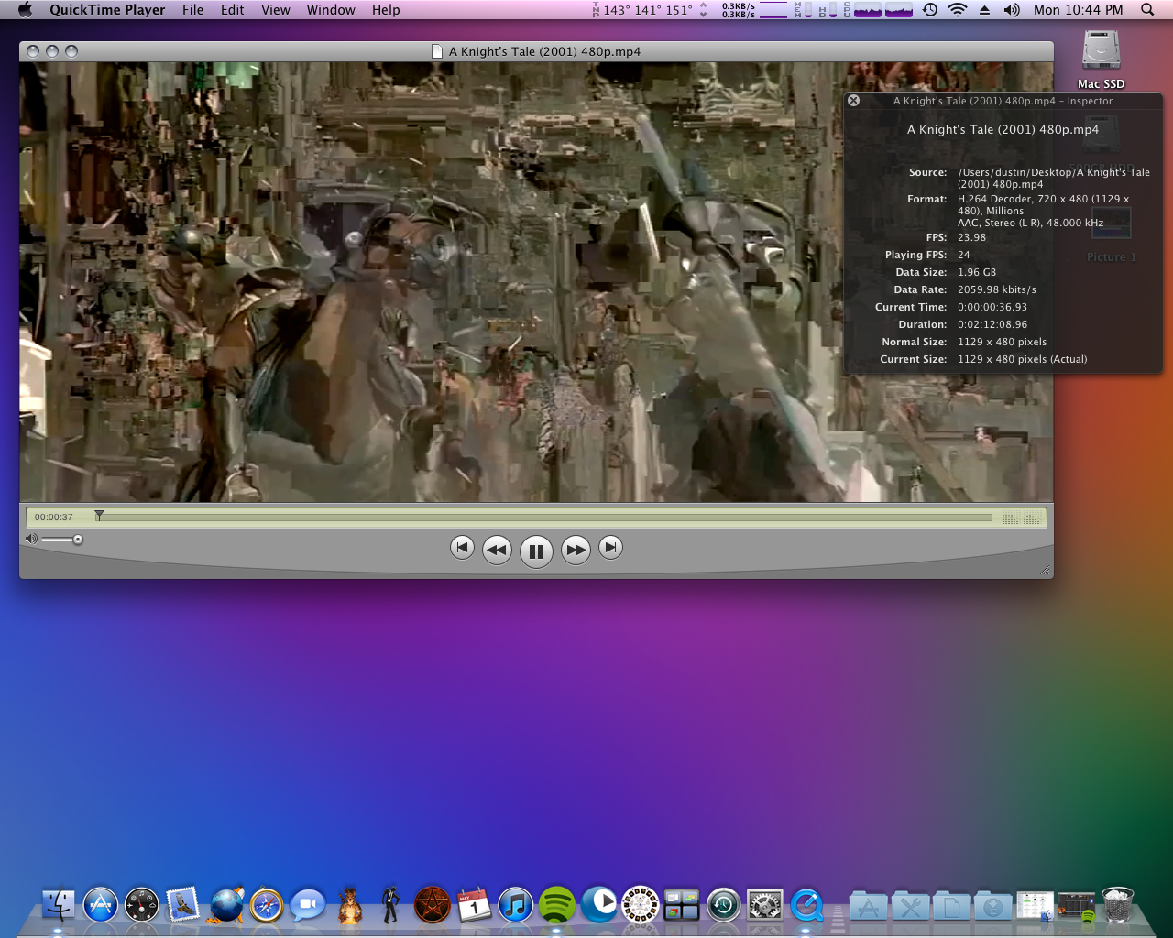
Task: Open the Wi-Fi status menu
Action: (958, 10)
